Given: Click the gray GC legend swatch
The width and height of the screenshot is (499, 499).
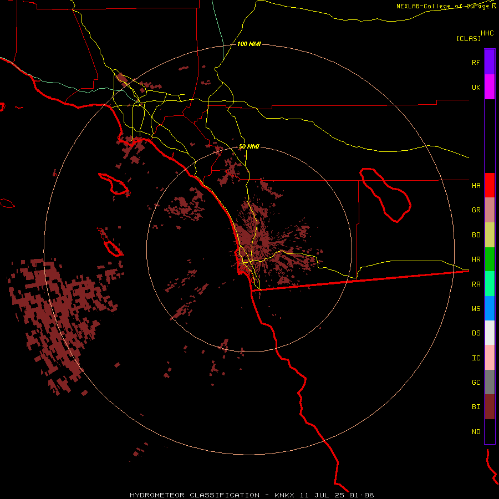Looking at the screenshot, I should [490, 382].
